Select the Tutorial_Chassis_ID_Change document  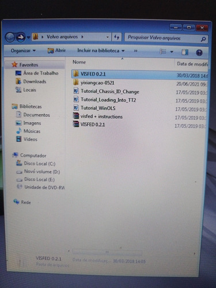click(106, 92)
